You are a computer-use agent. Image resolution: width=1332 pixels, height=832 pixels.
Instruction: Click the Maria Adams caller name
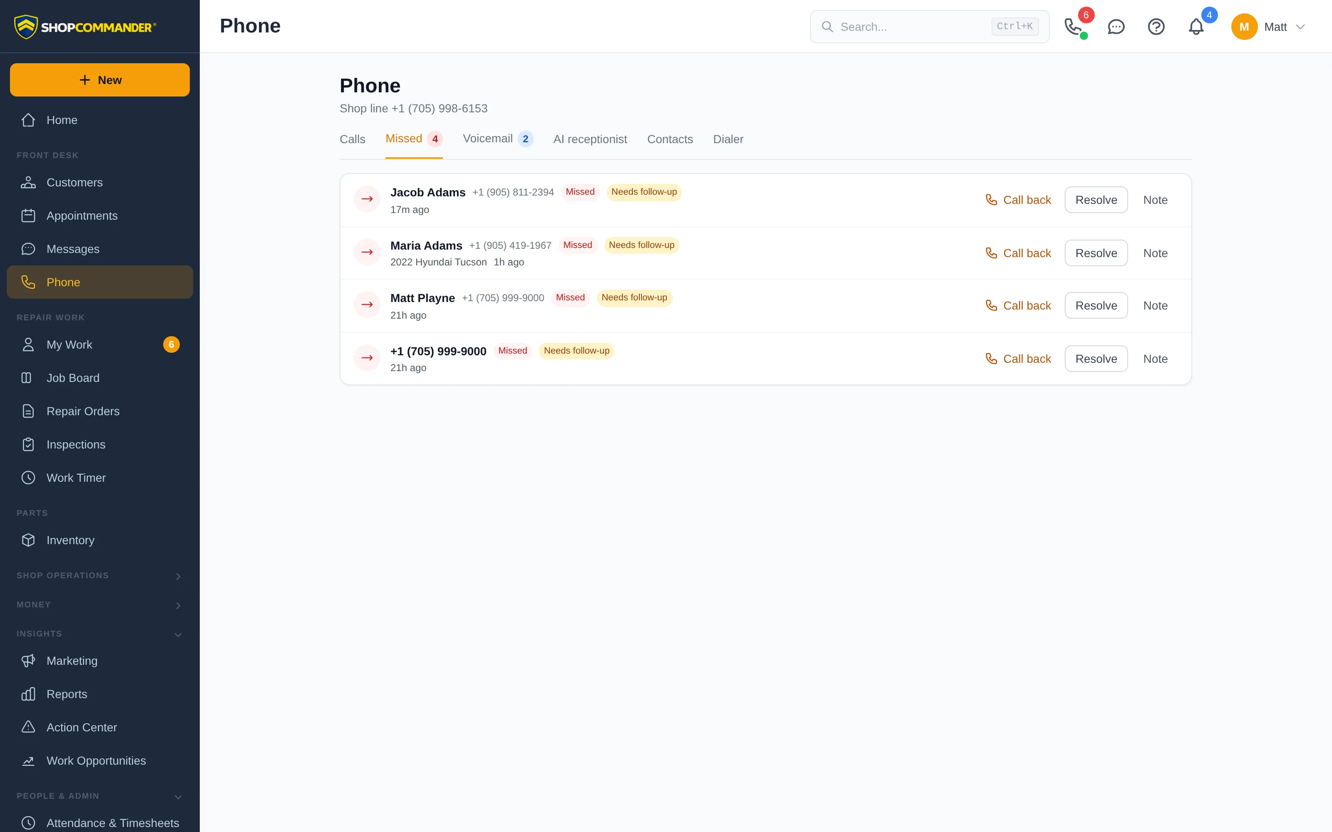pyautogui.click(x=426, y=245)
